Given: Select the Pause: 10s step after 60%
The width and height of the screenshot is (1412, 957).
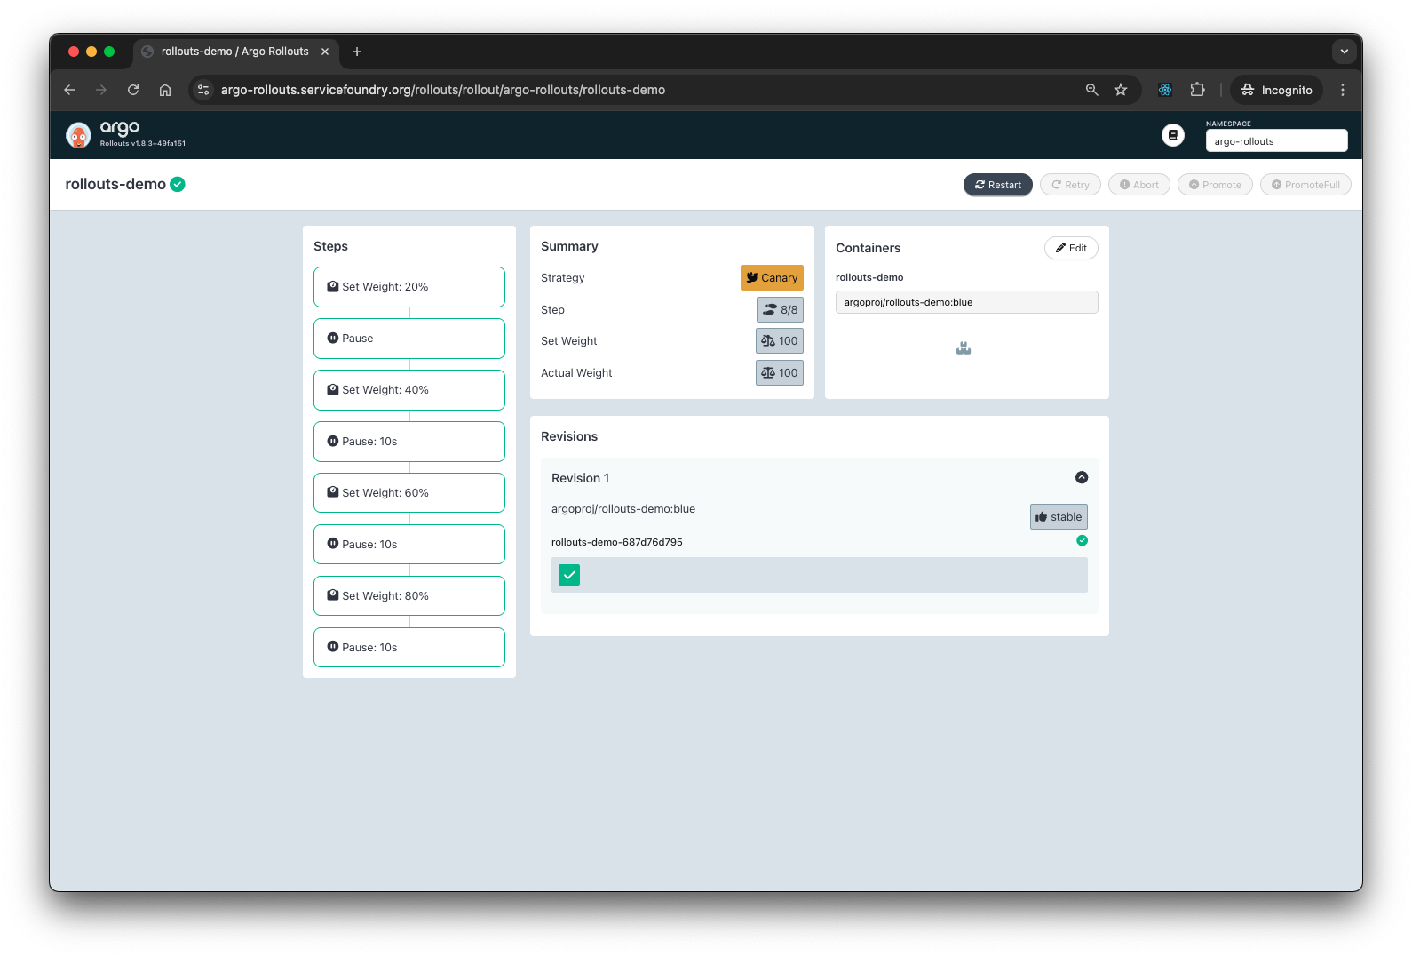Looking at the screenshot, I should [409, 545].
